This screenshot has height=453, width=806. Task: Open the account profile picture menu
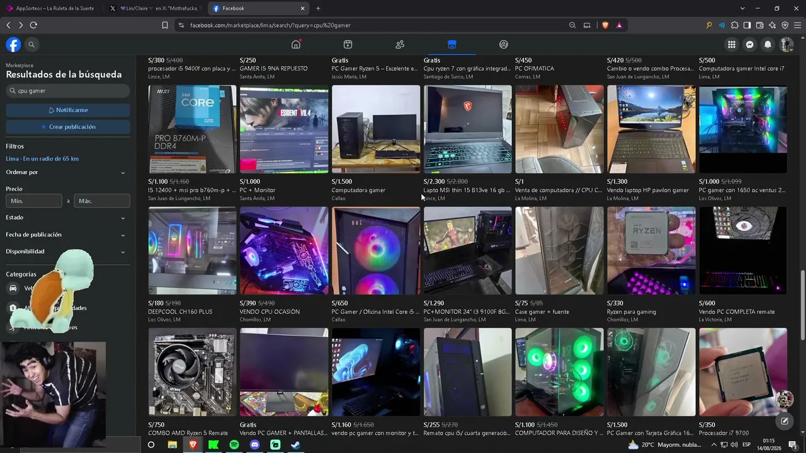[x=786, y=45]
